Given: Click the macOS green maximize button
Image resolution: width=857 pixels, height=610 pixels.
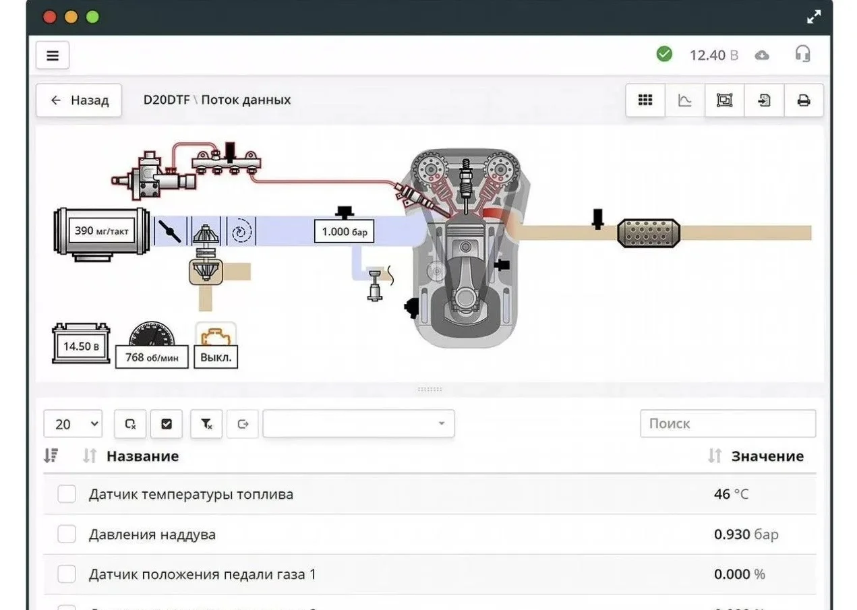Looking at the screenshot, I should pyautogui.click(x=92, y=18).
